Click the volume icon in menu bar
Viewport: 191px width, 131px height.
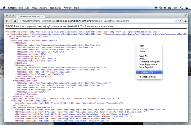click(165, 8)
